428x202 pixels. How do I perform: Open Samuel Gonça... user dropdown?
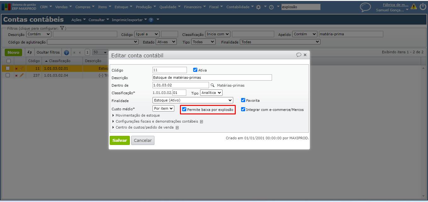tap(392, 10)
